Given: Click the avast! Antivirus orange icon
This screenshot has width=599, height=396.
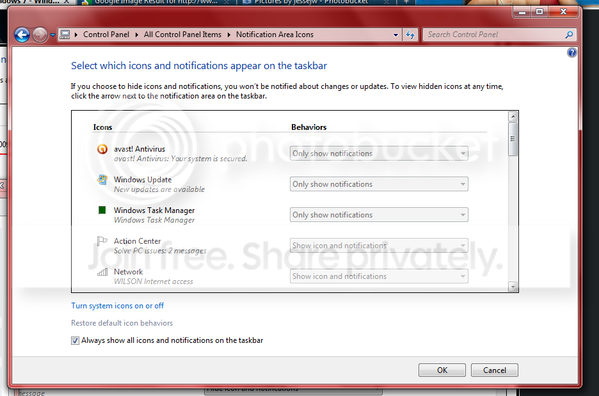Looking at the screenshot, I should (102, 149).
